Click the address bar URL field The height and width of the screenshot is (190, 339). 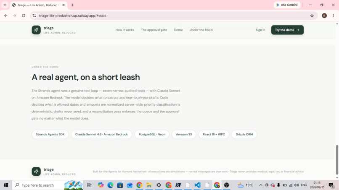pyautogui.click(x=173, y=16)
